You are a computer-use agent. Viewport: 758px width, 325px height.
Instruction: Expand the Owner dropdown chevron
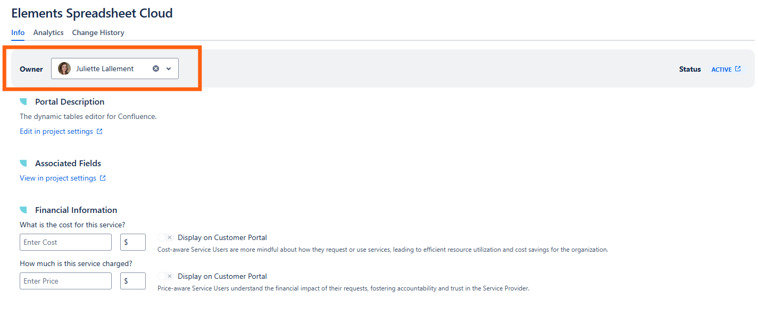[x=169, y=69]
